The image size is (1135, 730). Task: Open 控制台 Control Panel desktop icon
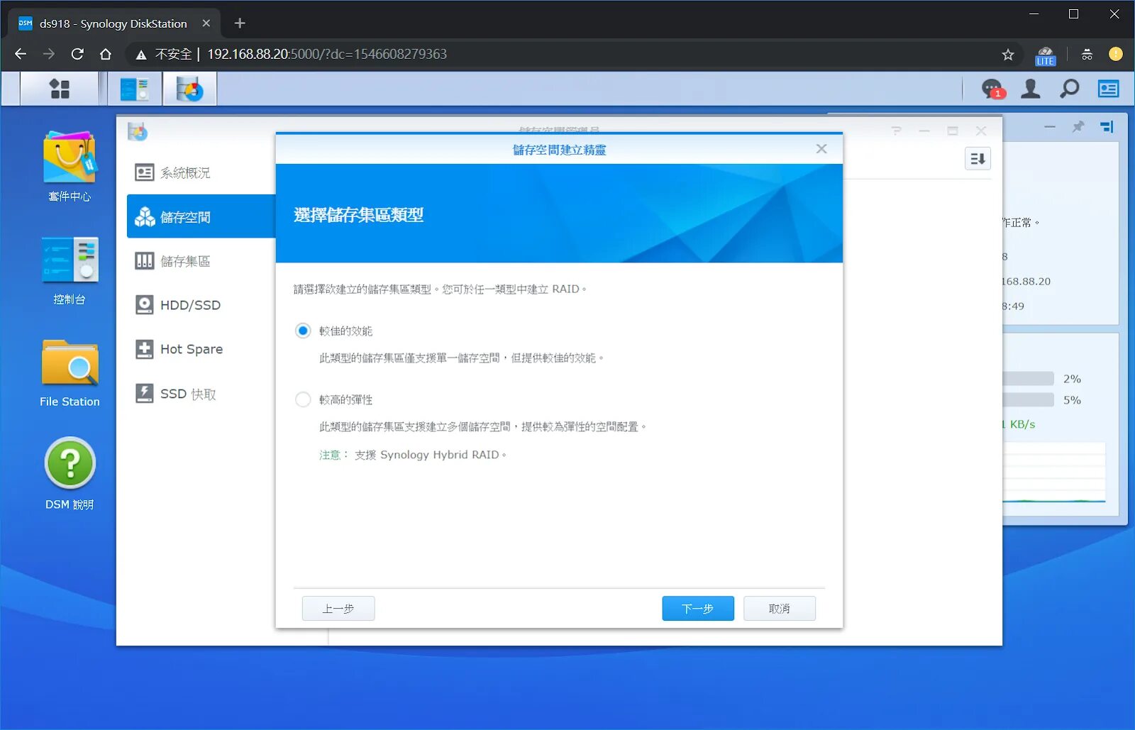tap(70, 270)
